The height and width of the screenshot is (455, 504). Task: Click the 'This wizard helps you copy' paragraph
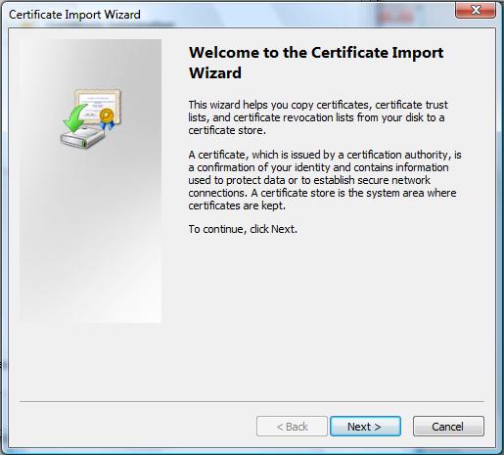(x=318, y=117)
